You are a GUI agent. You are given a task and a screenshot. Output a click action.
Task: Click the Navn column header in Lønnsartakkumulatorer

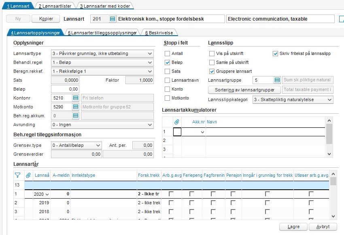pos(265,122)
